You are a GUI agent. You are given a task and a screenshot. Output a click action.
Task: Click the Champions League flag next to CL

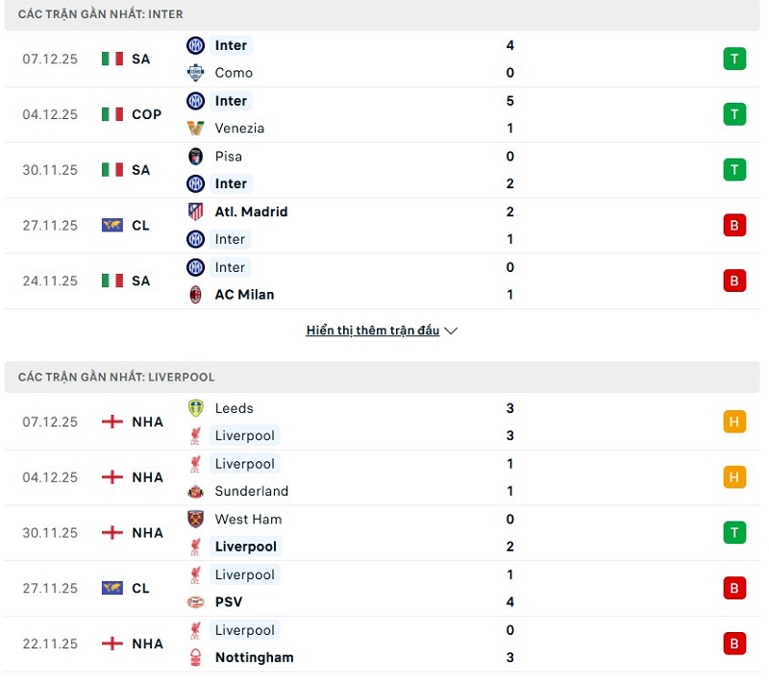pyautogui.click(x=112, y=226)
